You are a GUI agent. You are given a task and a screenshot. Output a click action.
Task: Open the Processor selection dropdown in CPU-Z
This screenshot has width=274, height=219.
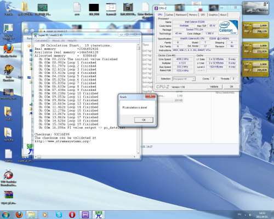184,79
